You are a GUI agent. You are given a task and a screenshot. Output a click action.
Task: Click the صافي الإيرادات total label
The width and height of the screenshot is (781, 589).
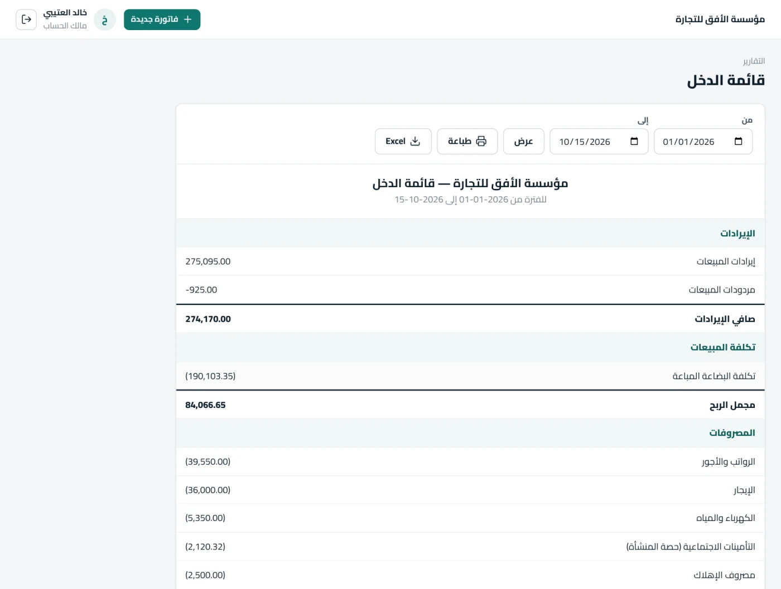pyautogui.click(x=725, y=319)
